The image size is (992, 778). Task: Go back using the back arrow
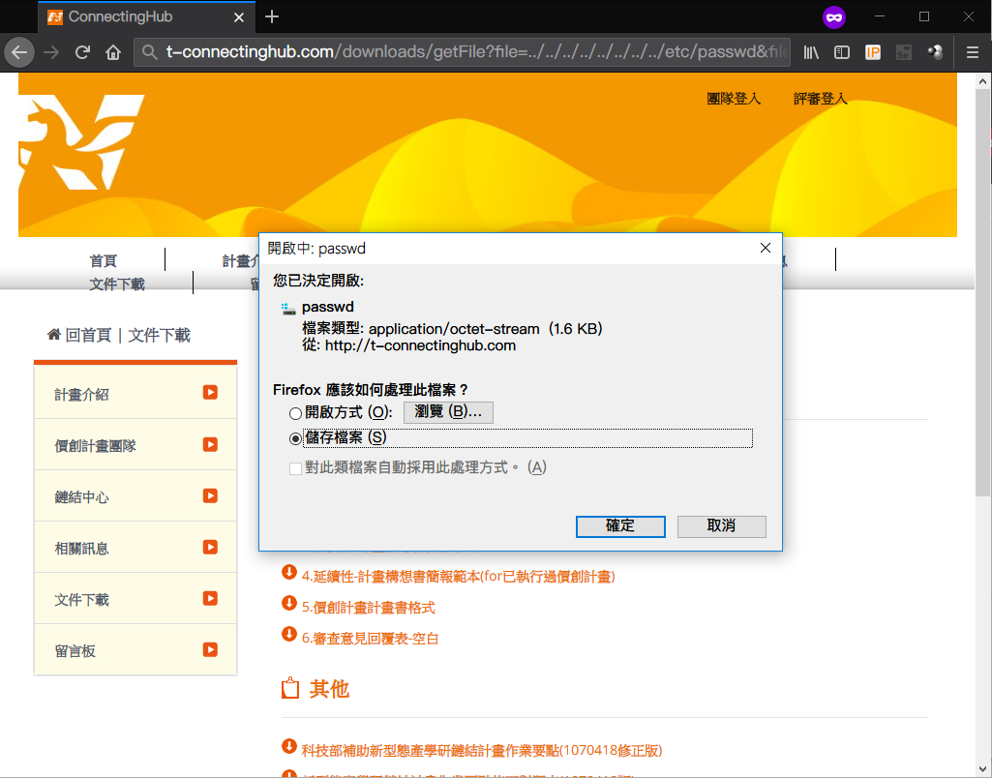19,52
